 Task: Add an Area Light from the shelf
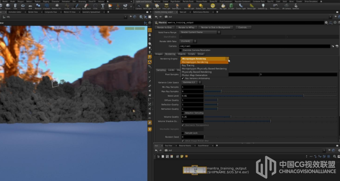coord(166,6)
